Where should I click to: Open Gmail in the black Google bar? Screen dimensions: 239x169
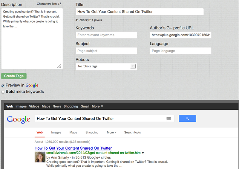(x=85, y=106)
